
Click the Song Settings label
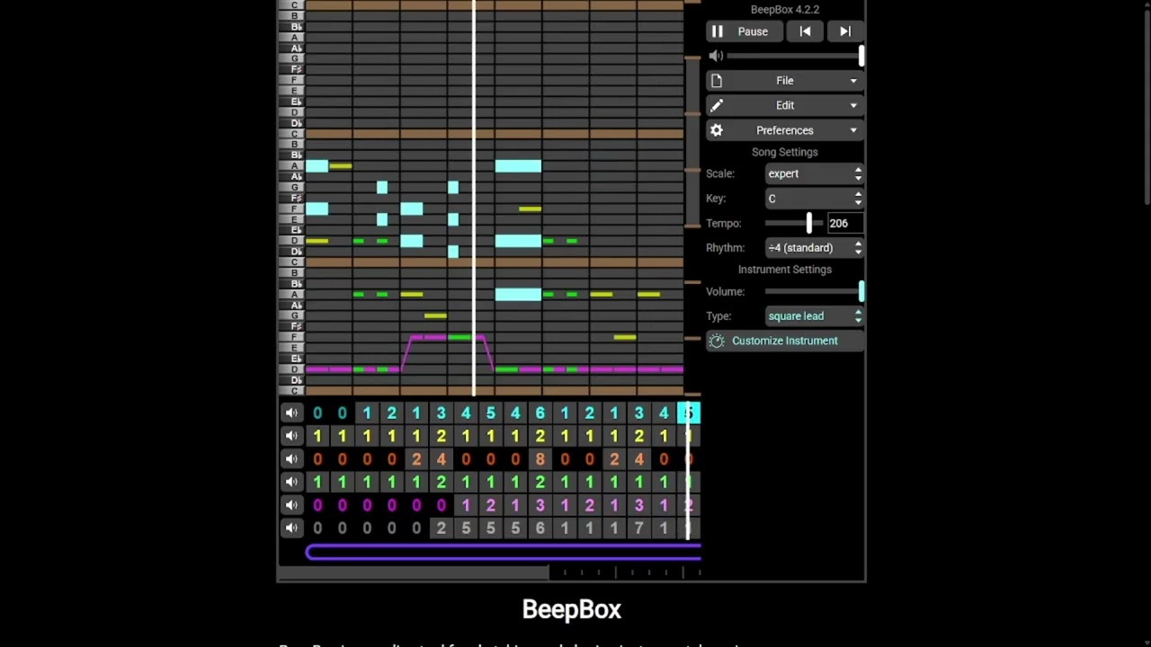785,152
